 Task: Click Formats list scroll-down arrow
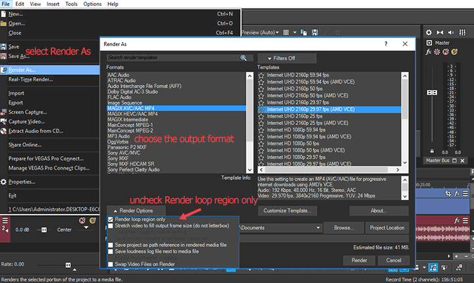[250, 170]
